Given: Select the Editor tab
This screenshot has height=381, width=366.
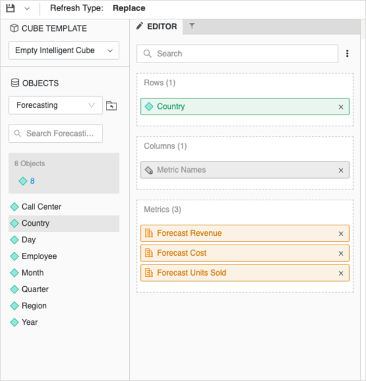Looking at the screenshot, I should pos(157,26).
